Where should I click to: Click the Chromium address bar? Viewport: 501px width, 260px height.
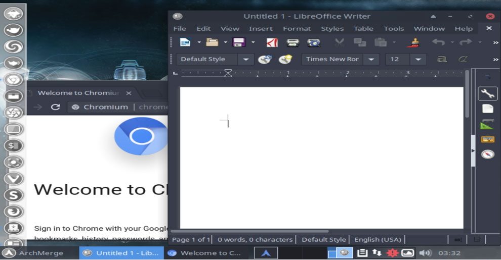coord(118,107)
